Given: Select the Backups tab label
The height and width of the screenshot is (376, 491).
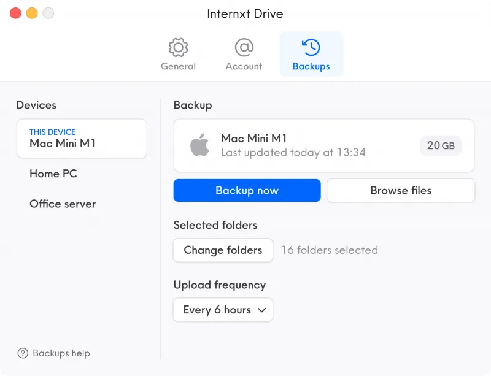Looking at the screenshot, I should click(311, 66).
